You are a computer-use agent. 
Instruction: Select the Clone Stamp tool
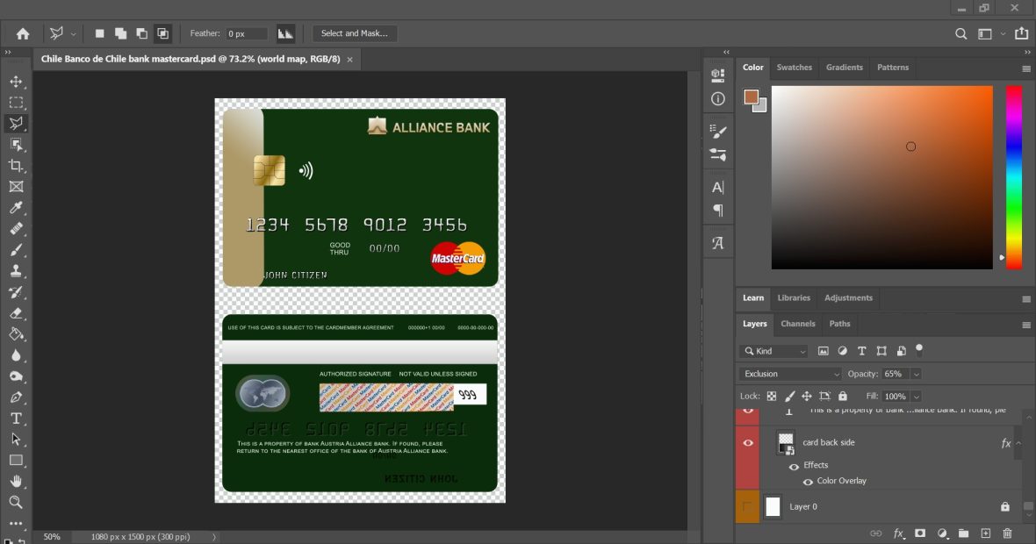coord(16,270)
